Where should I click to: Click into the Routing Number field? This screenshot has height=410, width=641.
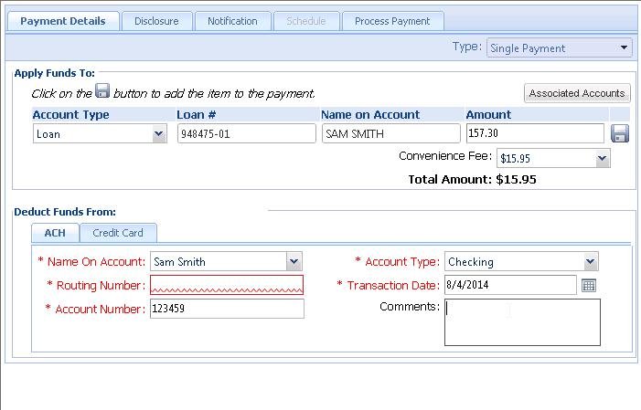point(226,286)
